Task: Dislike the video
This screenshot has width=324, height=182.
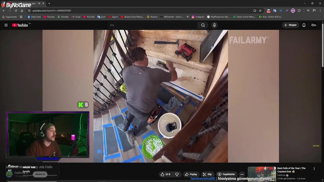Action: click(x=177, y=174)
